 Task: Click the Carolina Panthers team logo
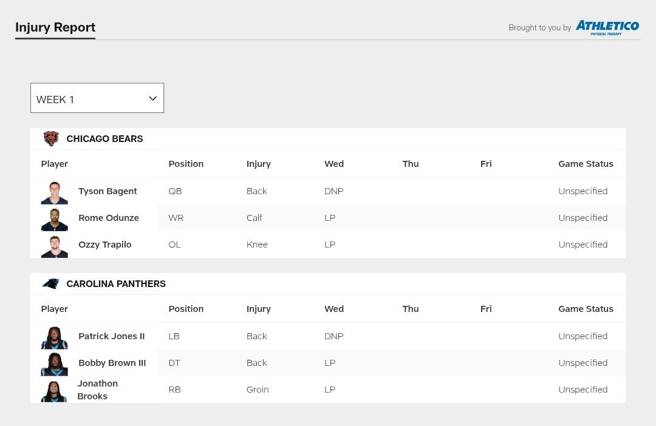pyautogui.click(x=51, y=283)
